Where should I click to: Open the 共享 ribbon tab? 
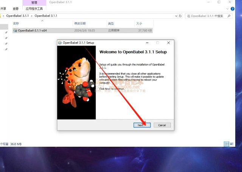tap(3, 9)
